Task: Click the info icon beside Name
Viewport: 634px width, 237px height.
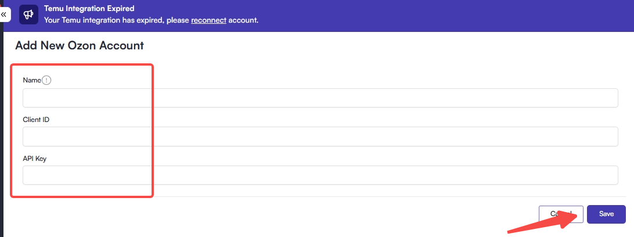Action: [47, 80]
